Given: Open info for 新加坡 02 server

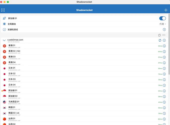Looking at the screenshot, I should click(x=164, y=97).
